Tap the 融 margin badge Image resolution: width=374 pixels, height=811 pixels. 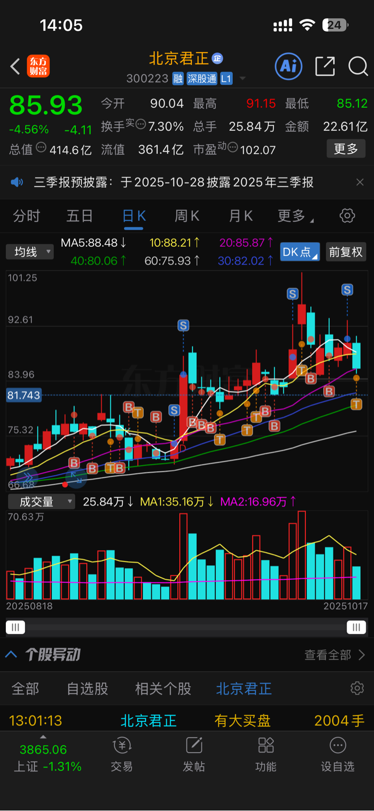pyautogui.click(x=178, y=79)
